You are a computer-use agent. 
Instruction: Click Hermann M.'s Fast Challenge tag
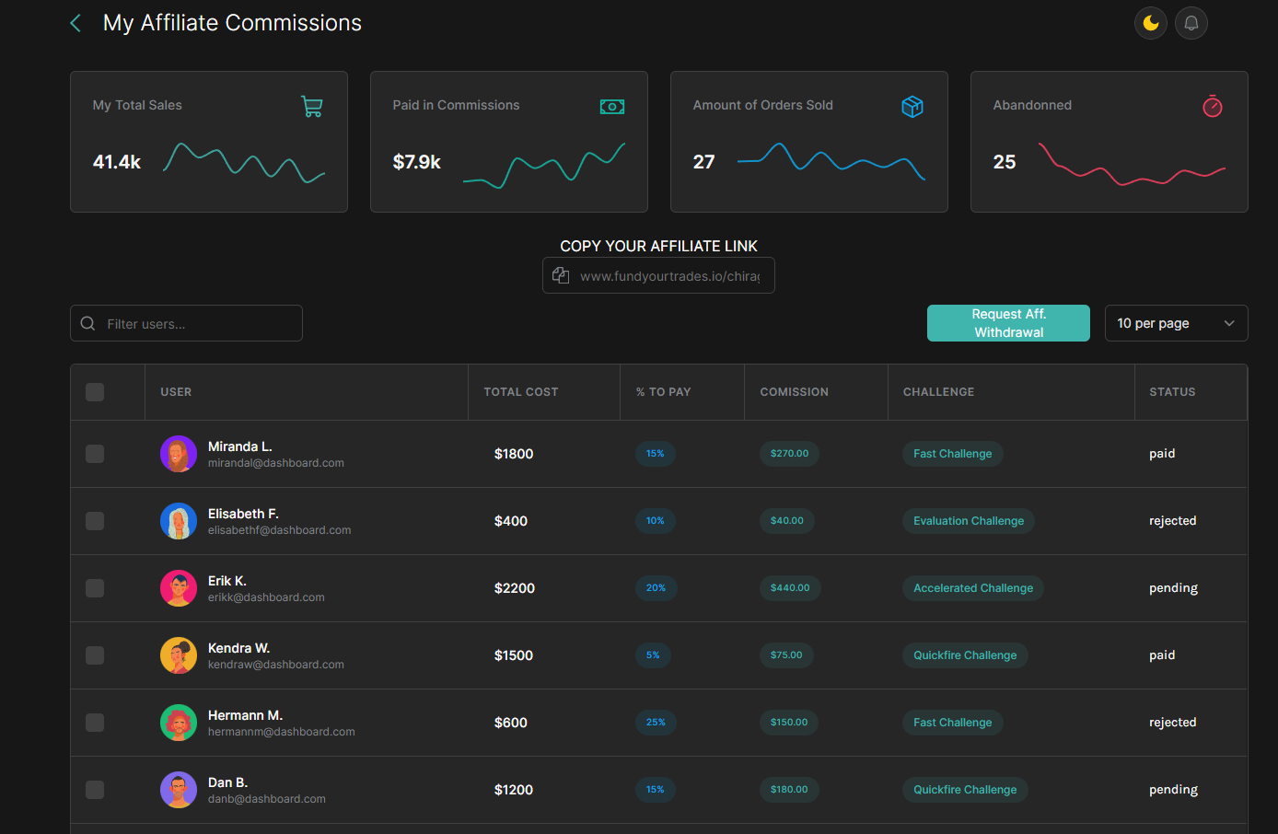[953, 723]
